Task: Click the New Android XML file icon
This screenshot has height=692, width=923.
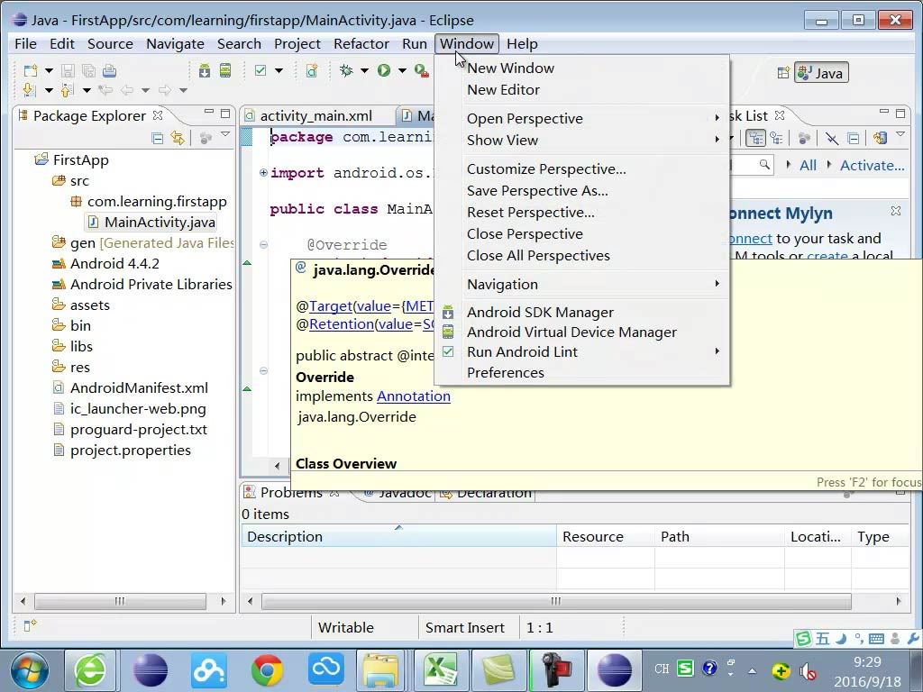Action: pyautogui.click(x=311, y=71)
